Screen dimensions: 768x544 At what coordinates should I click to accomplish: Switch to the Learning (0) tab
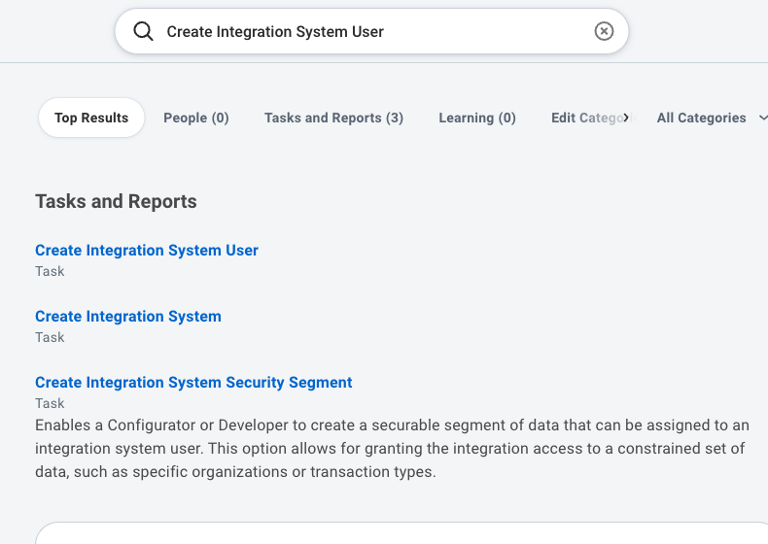tap(477, 118)
